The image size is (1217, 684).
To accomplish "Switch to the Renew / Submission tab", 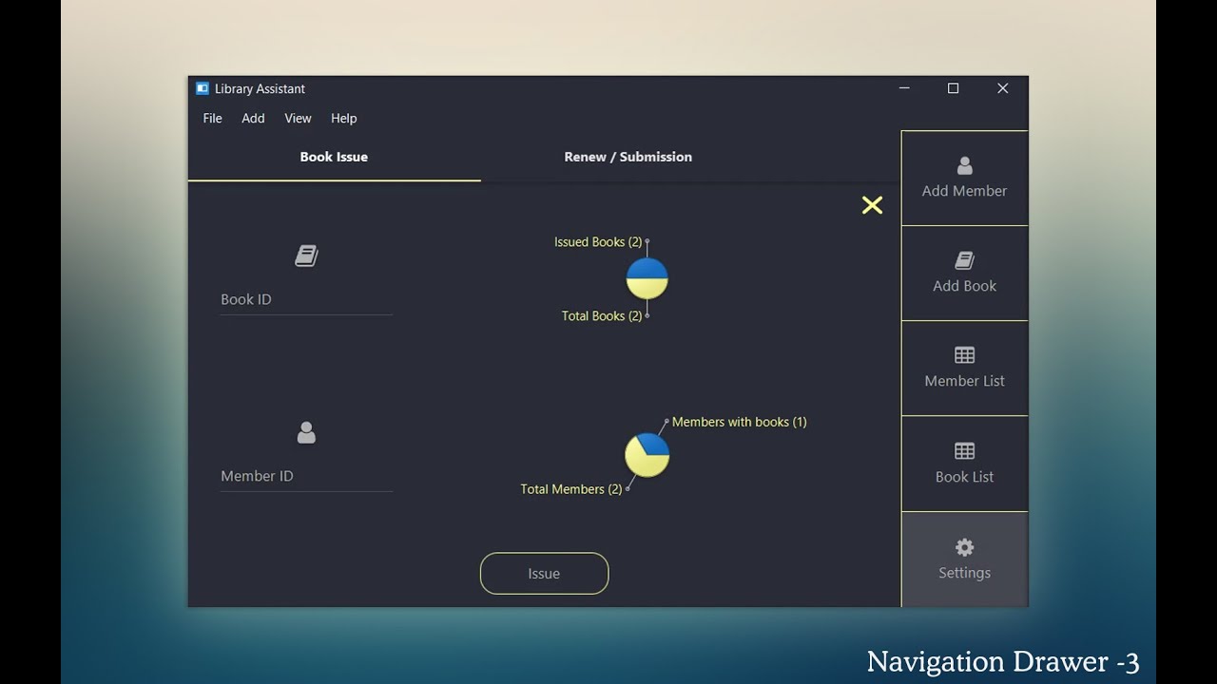I will [x=628, y=157].
